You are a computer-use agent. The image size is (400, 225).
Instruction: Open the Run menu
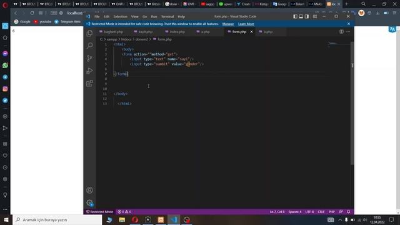point(154,17)
